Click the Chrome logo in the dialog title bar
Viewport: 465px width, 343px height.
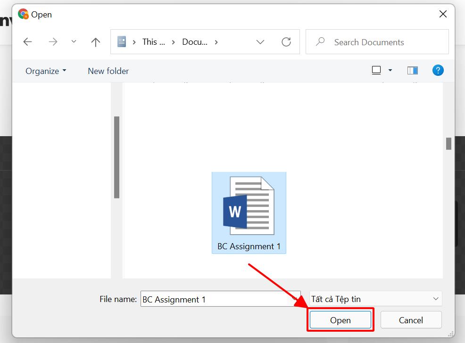(24, 14)
